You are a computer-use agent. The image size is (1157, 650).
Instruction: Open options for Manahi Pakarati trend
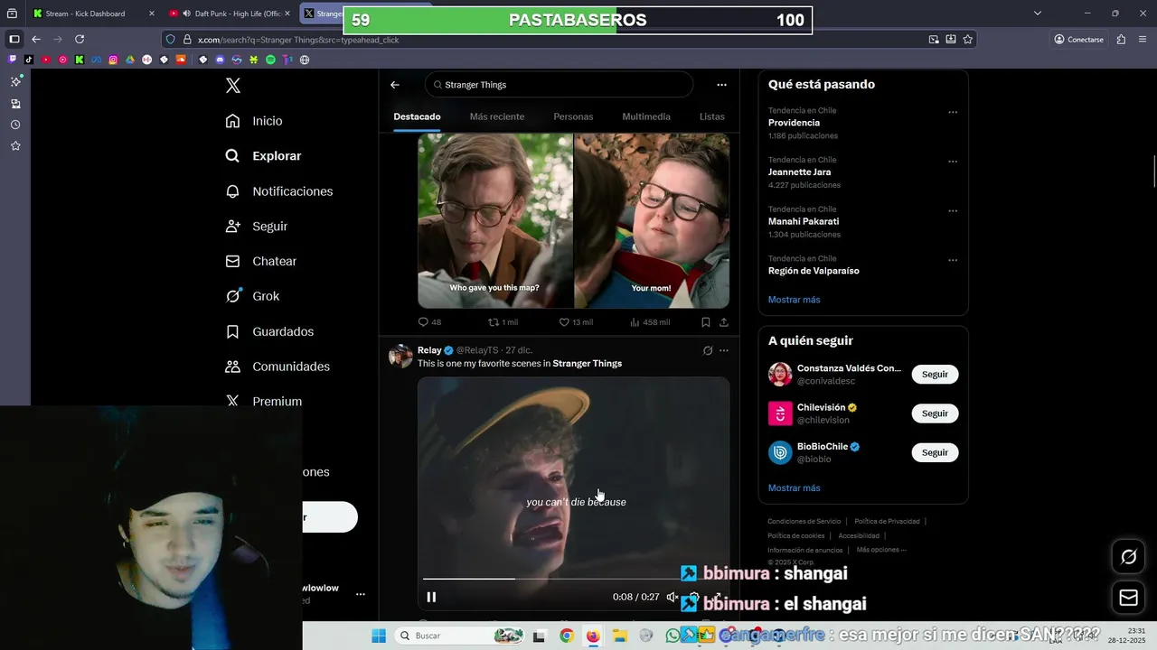point(953,211)
